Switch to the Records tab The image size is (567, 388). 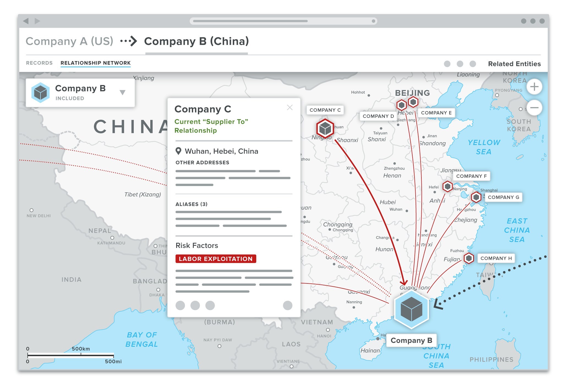click(39, 63)
